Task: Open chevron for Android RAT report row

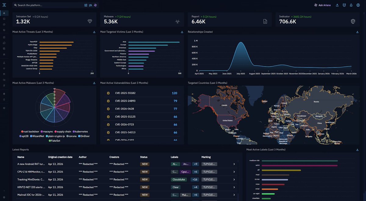Action: pos(234,164)
